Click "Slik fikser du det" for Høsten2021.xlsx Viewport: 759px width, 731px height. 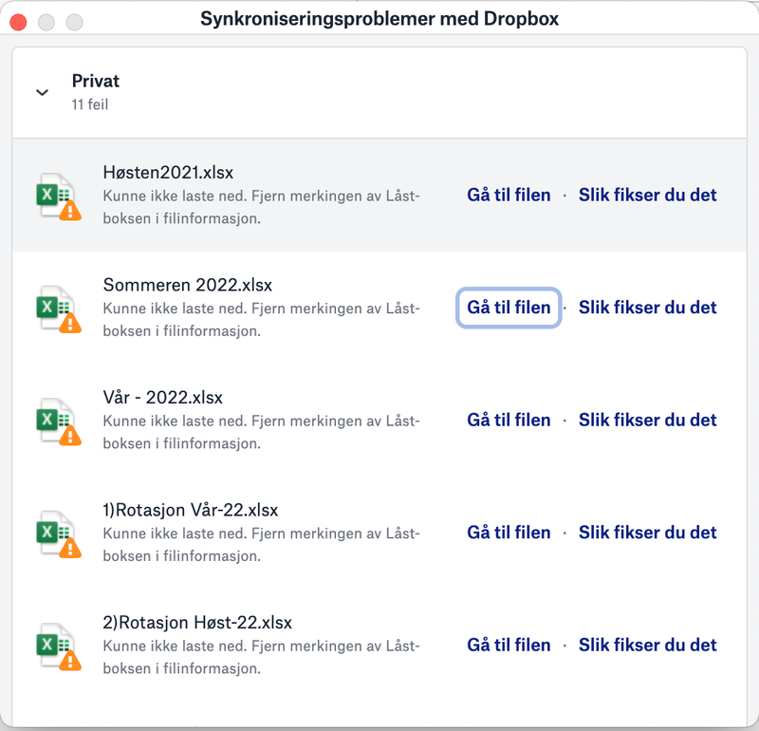click(x=647, y=195)
